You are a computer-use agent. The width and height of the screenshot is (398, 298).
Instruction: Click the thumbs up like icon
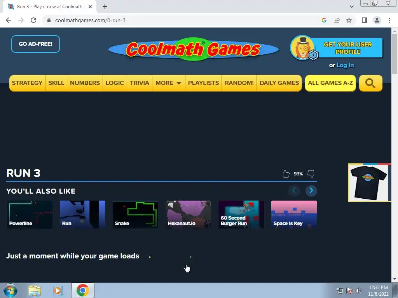point(286,174)
